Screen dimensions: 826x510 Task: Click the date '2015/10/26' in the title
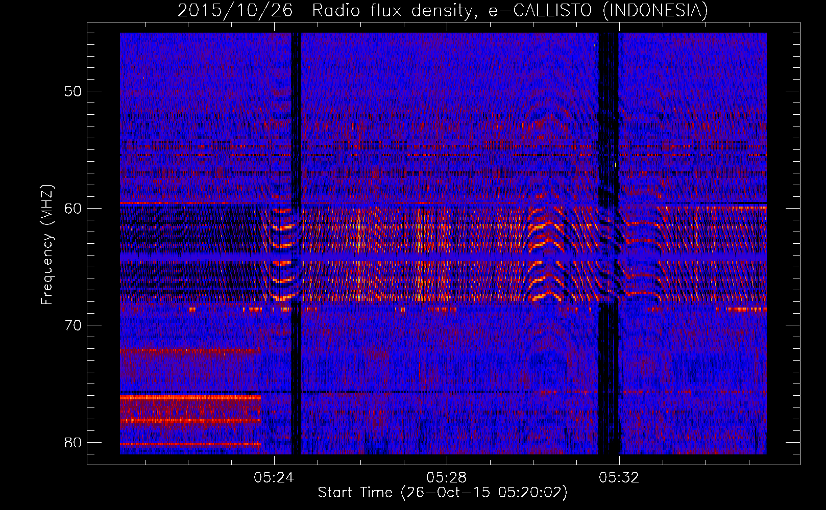[235, 11]
